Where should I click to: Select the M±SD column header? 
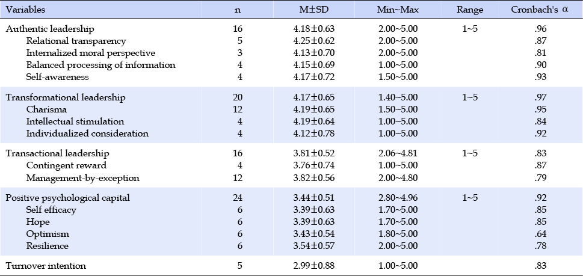click(x=314, y=10)
